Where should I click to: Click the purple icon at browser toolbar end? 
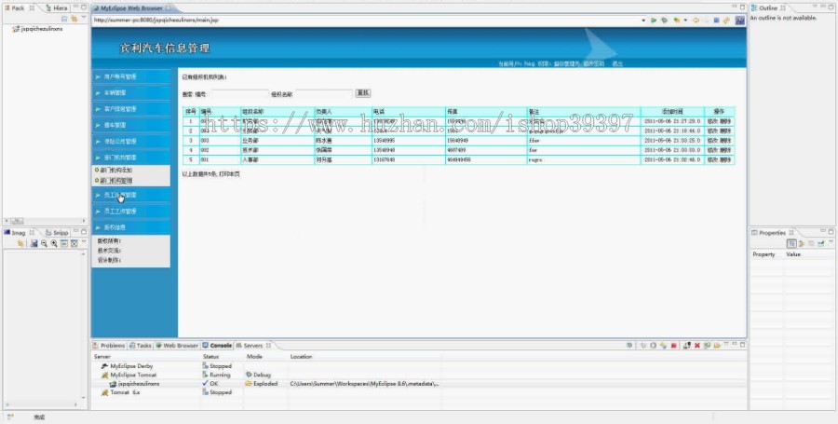pos(739,21)
